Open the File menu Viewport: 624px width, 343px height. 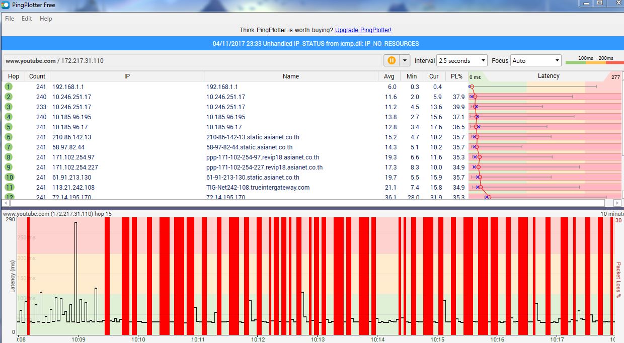point(10,19)
